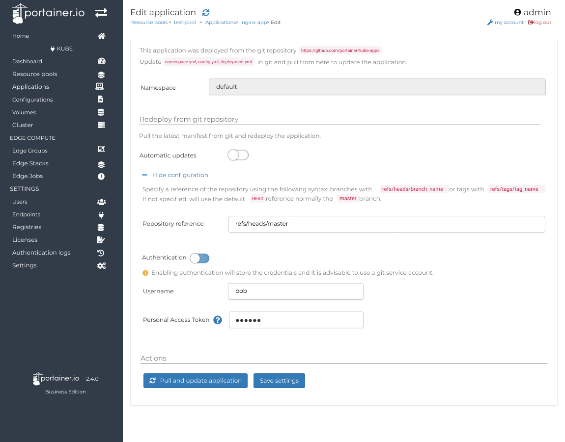Image resolution: width=565 pixels, height=442 pixels.
Task: Click the Edge Jobs clock icon
Action: (x=101, y=177)
